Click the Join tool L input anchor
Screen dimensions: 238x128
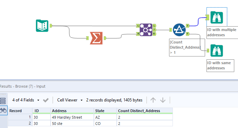point(138,26)
